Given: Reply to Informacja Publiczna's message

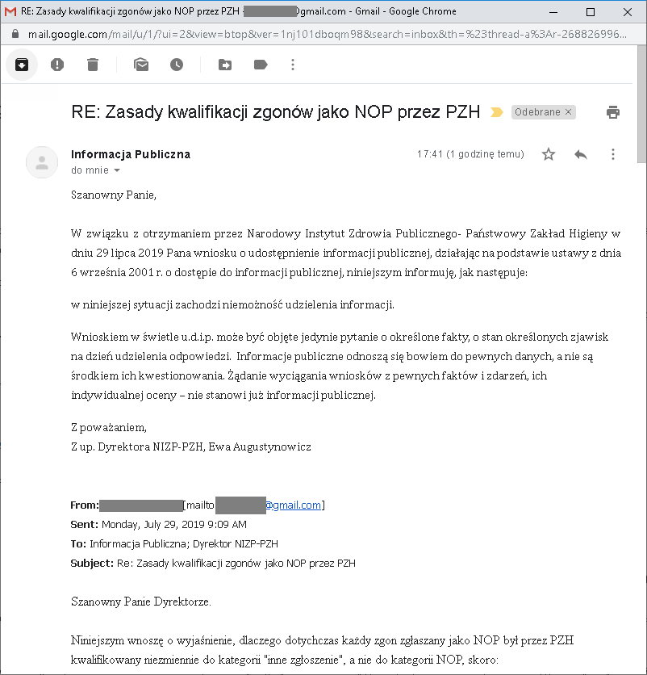Looking at the screenshot, I should (x=581, y=154).
